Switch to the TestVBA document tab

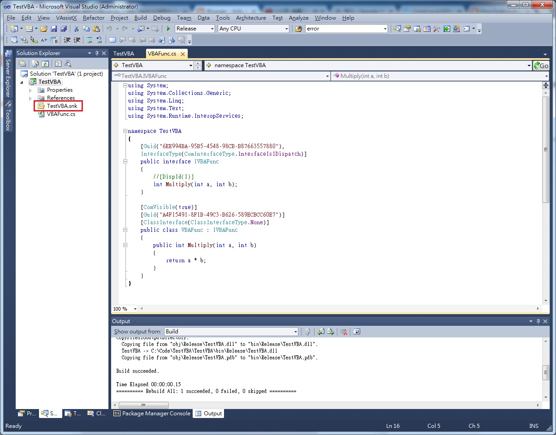pyautogui.click(x=124, y=54)
